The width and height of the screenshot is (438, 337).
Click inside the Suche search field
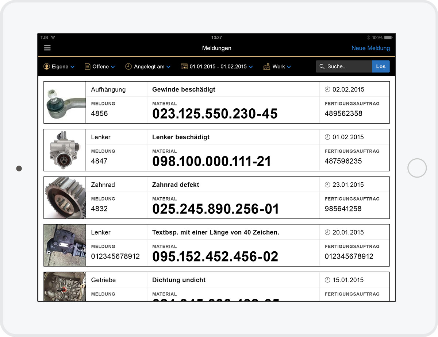(x=343, y=66)
